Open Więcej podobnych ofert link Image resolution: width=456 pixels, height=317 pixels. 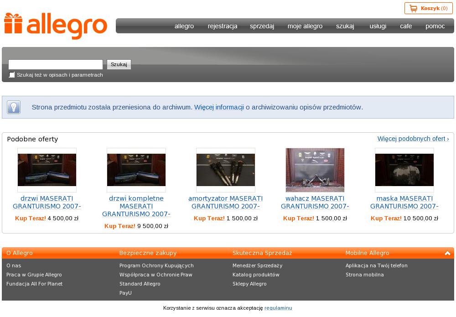413,139
